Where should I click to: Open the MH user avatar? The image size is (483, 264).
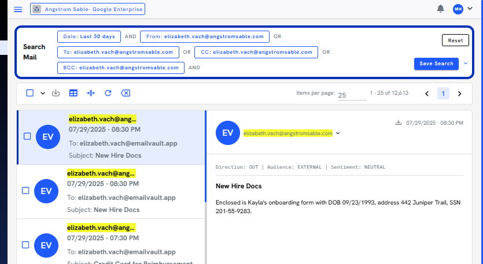tap(458, 9)
